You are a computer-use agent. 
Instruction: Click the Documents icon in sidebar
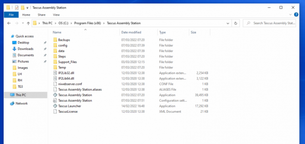click(x=14, y=55)
